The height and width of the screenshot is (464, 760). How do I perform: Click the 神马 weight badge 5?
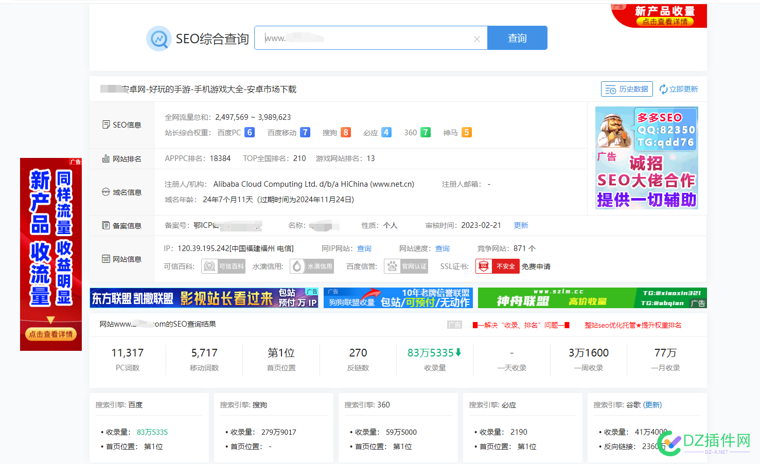(x=467, y=133)
